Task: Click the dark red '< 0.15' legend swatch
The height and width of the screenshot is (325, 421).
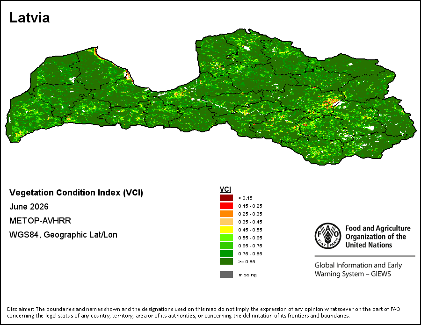Action: (226, 198)
